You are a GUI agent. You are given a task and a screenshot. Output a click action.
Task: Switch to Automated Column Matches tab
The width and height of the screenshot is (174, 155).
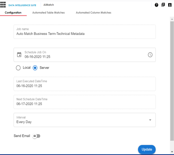point(94,13)
